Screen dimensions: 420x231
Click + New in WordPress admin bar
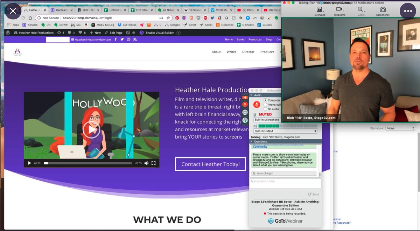pos(95,32)
